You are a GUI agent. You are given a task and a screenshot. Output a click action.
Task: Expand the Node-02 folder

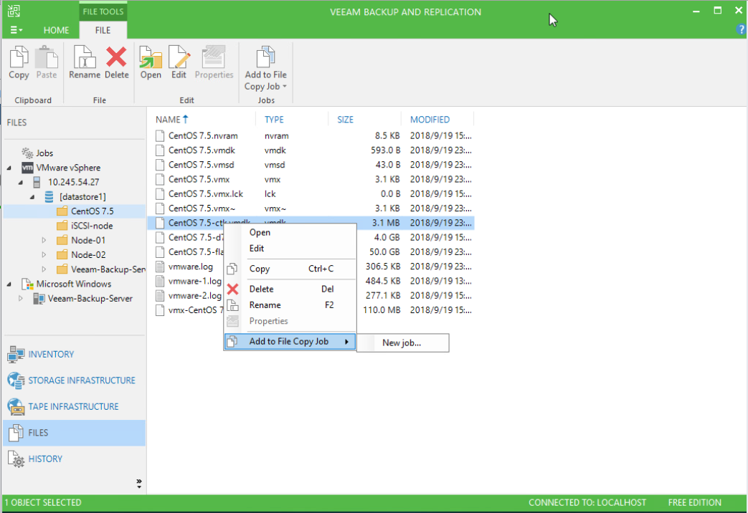coord(44,255)
